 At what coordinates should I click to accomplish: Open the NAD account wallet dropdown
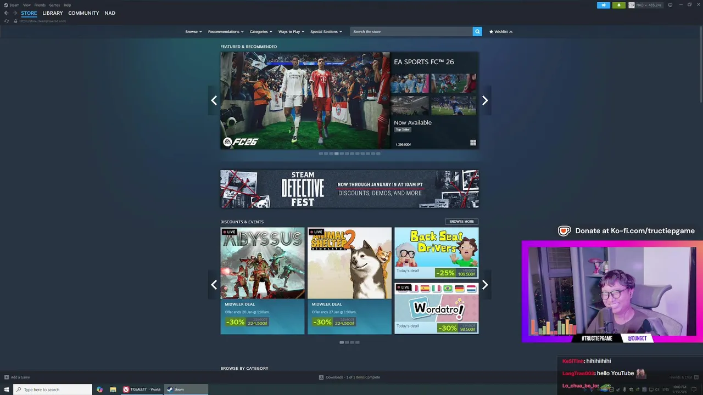point(649,5)
